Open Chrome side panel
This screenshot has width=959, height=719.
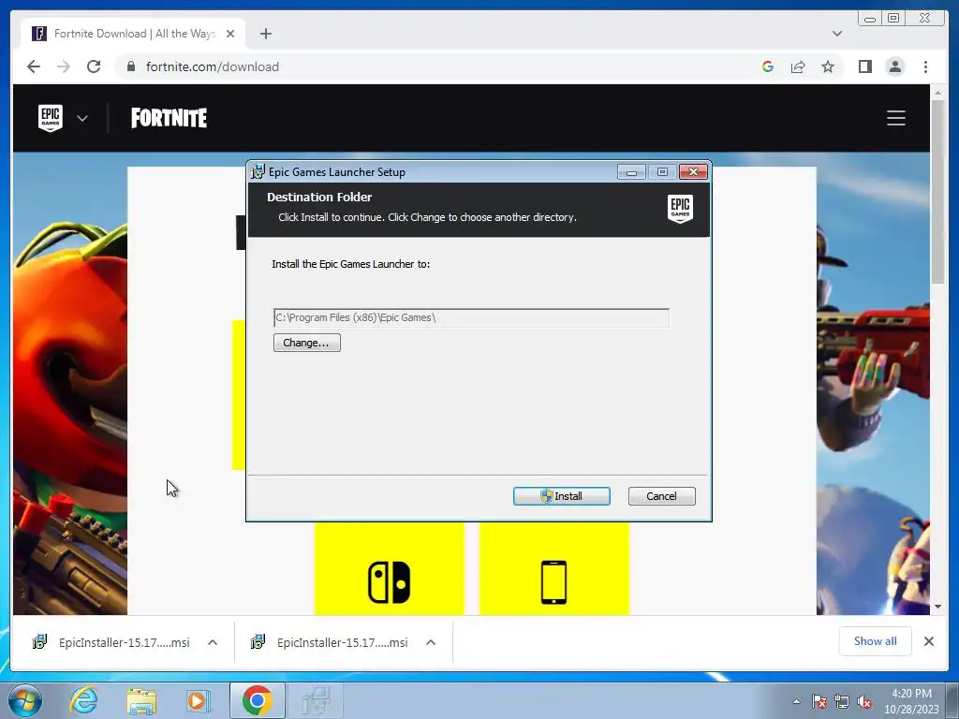[864, 66]
